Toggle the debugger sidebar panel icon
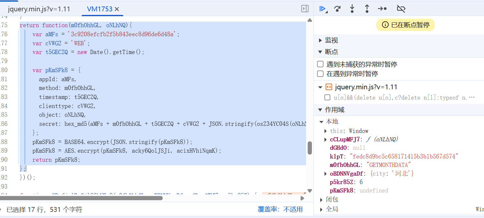This screenshot has height=218, width=484. [305, 9]
